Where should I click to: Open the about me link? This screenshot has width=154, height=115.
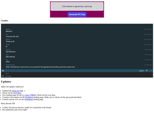15,91
